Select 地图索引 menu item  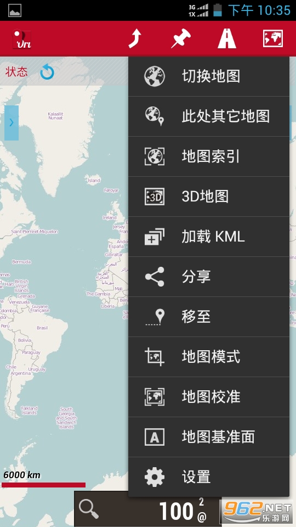pyautogui.click(x=209, y=156)
